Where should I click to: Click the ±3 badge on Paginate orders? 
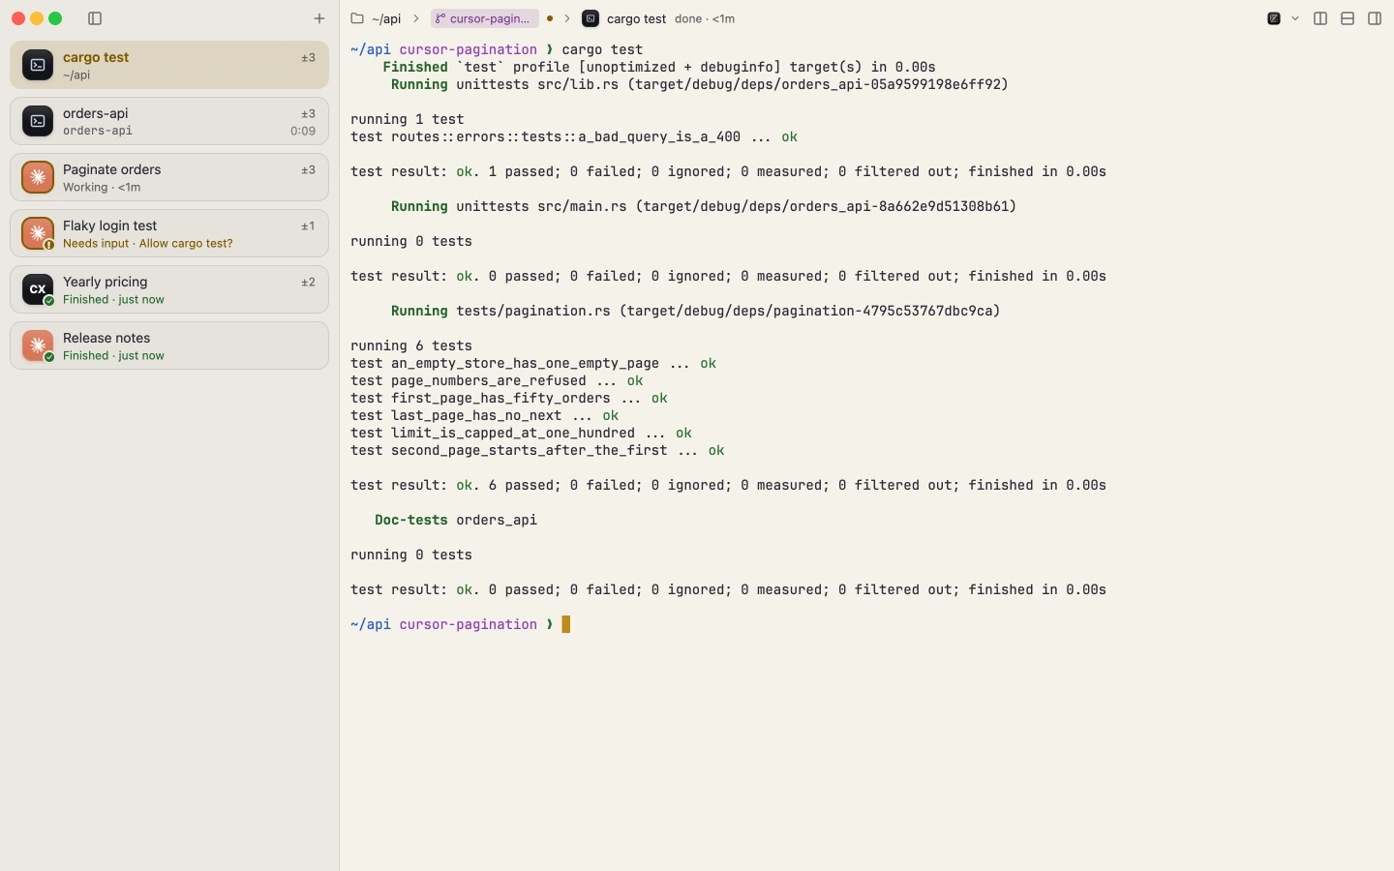point(308,170)
